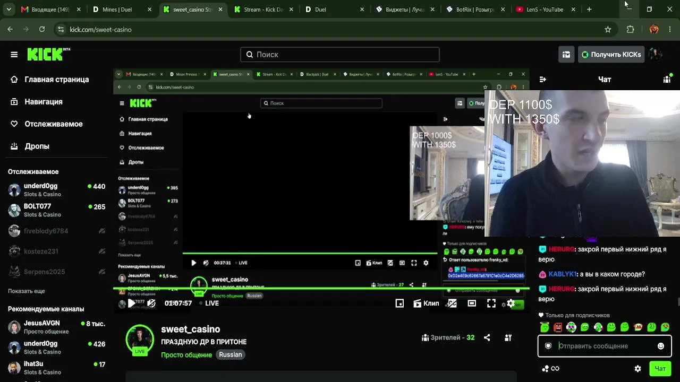Open BOLT077 followed channel
The height and width of the screenshot is (382, 680).
pyautogui.click(x=56, y=210)
